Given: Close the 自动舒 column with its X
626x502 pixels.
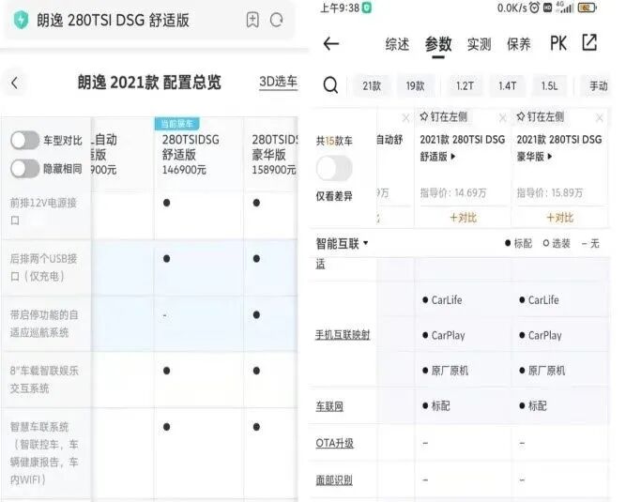Looking at the screenshot, I should click(405, 118).
